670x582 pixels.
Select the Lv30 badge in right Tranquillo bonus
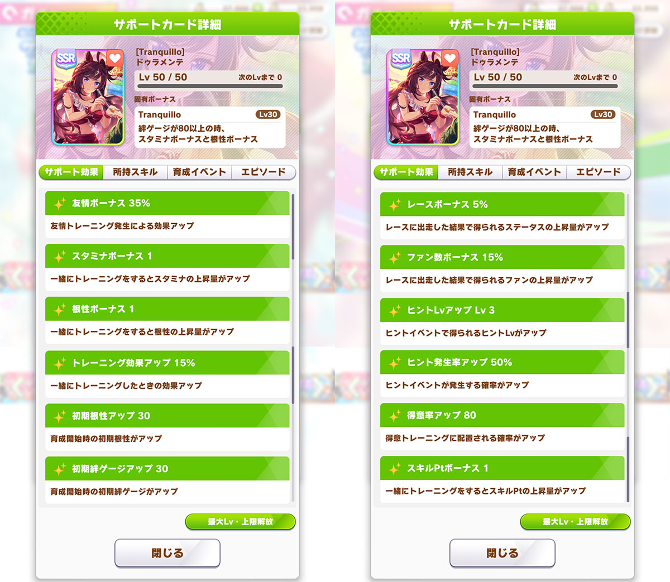(x=603, y=114)
